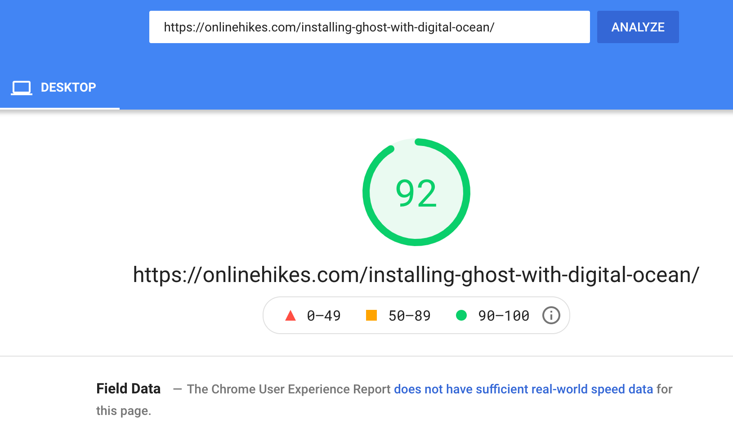
Task: Click the 90–100 score range label
Action: coord(504,316)
